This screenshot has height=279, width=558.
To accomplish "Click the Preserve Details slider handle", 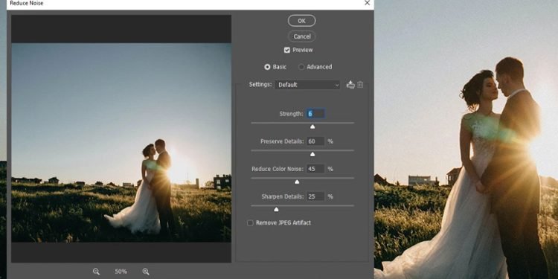I will coord(312,154).
